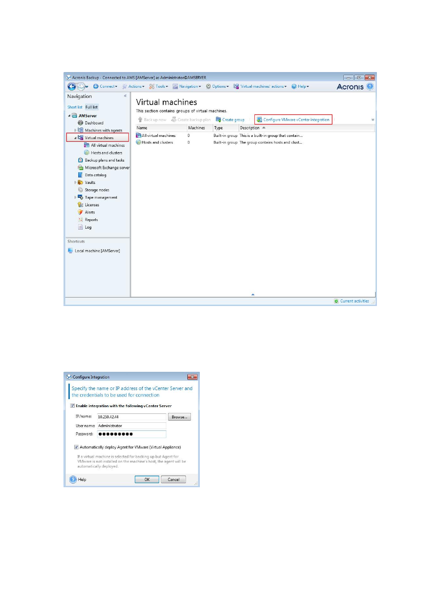Image resolution: width=427 pixels, height=604 pixels.
Task: Click the Backup plans and tasks icon
Action: click(80, 160)
